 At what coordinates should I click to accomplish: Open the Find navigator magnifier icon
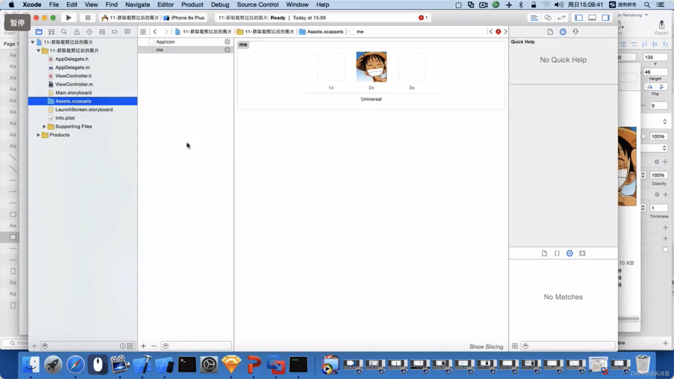pos(64,32)
